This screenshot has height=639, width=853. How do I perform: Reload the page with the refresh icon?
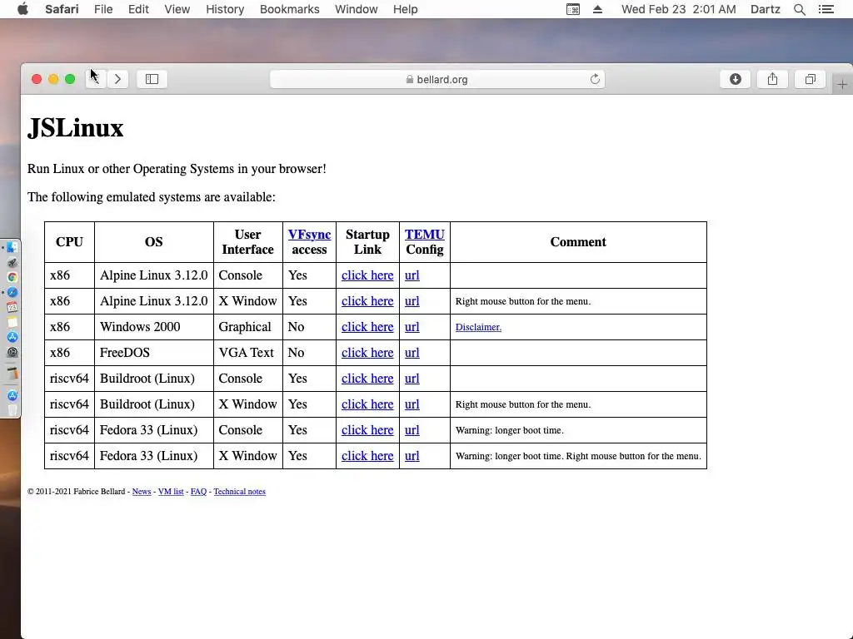click(x=595, y=79)
